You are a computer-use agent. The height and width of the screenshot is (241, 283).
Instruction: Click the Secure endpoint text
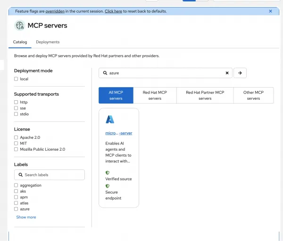click(113, 195)
